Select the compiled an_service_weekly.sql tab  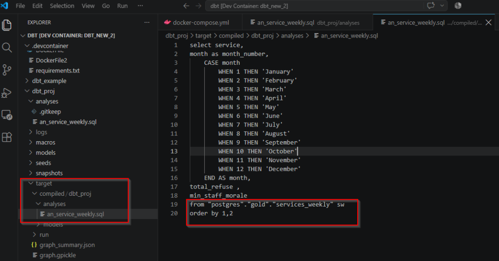pos(435,22)
